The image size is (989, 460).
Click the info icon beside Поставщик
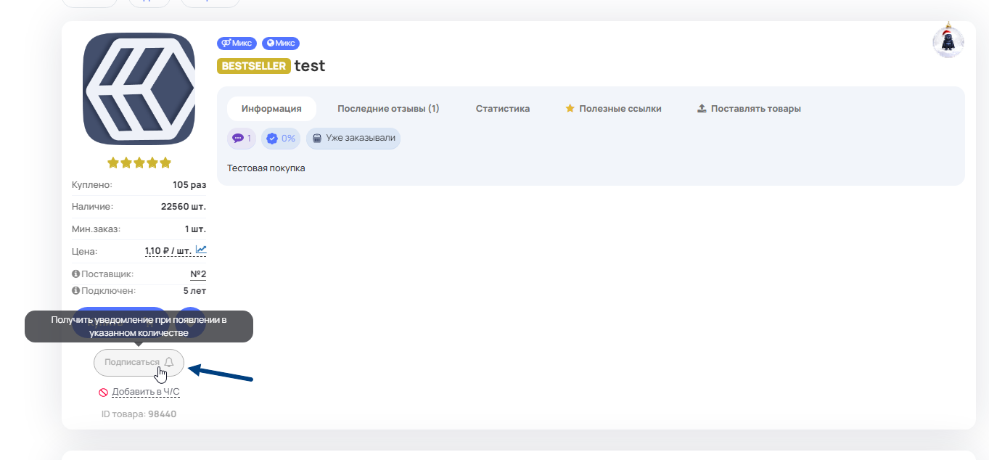[x=75, y=274]
